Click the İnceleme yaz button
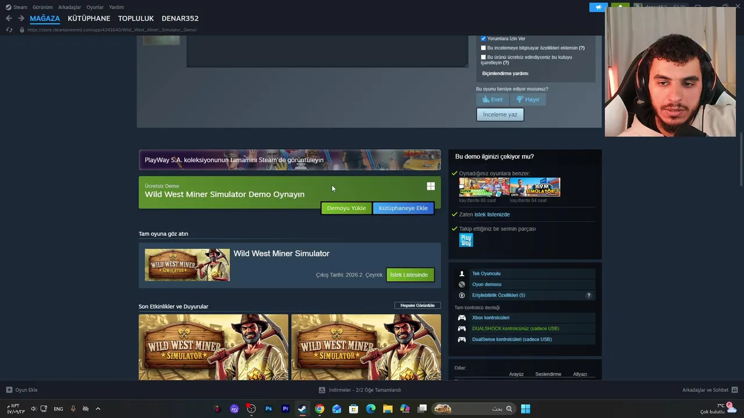The height and width of the screenshot is (418, 744). [x=500, y=114]
